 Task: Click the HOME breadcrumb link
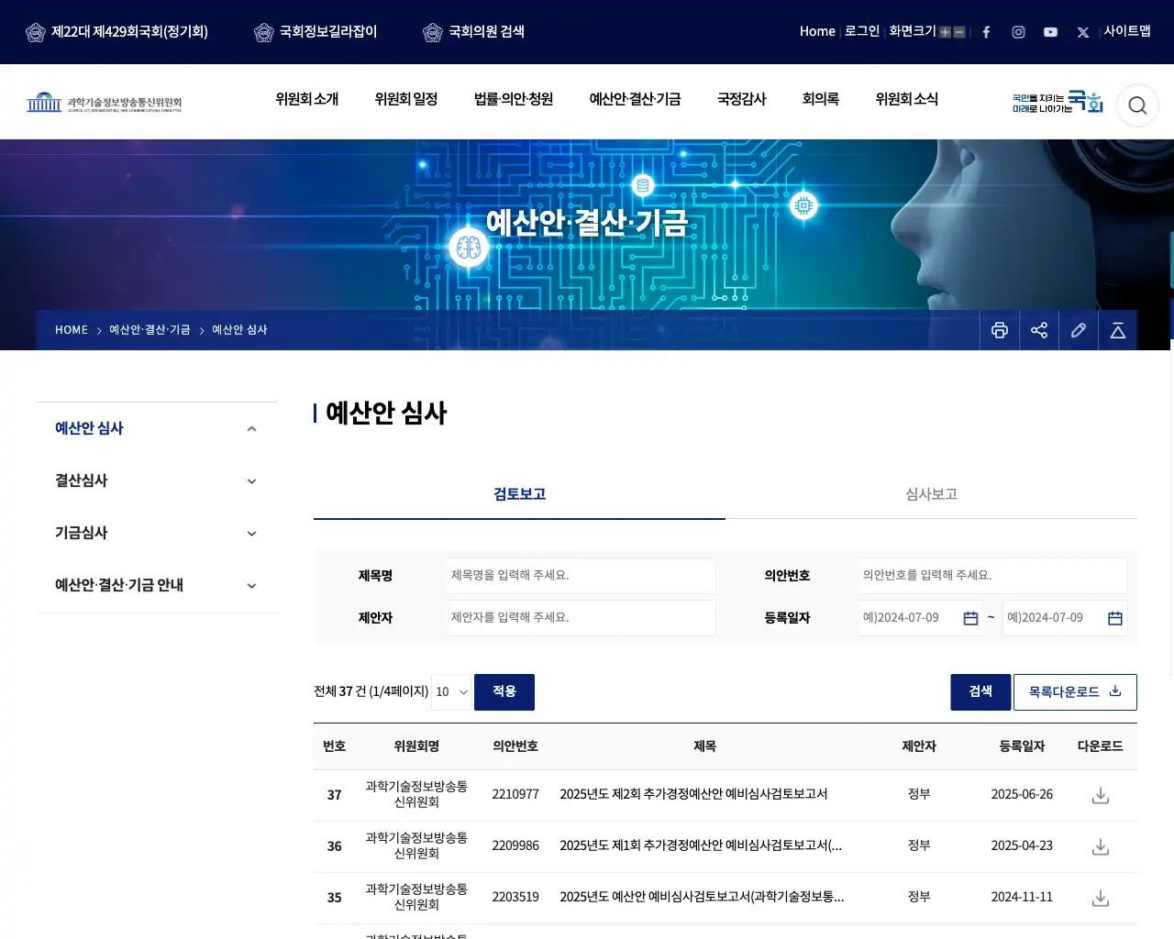point(72,330)
